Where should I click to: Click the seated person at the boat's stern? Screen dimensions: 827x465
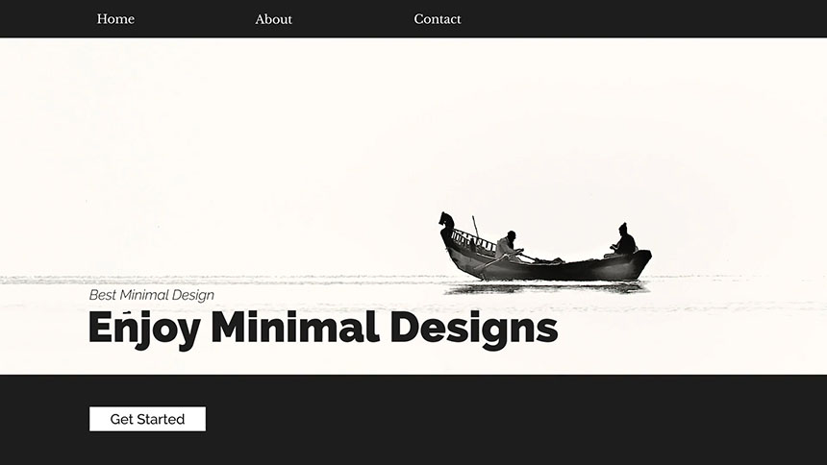coord(625,240)
